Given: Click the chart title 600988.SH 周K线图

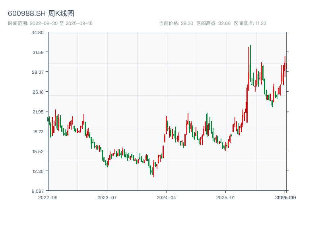Looking at the screenshot, I should coord(41,13).
